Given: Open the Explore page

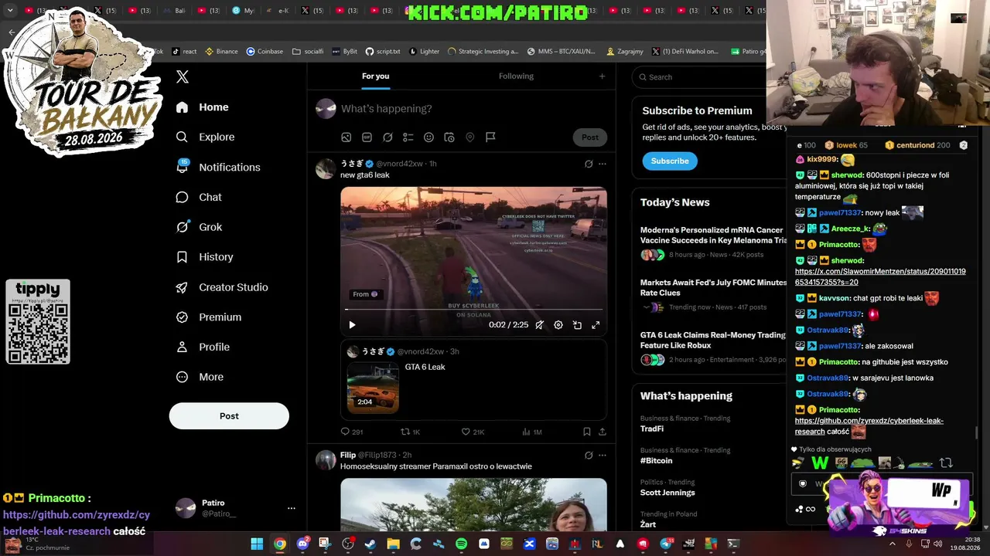Looking at the screenshot, I should point(205,137).
